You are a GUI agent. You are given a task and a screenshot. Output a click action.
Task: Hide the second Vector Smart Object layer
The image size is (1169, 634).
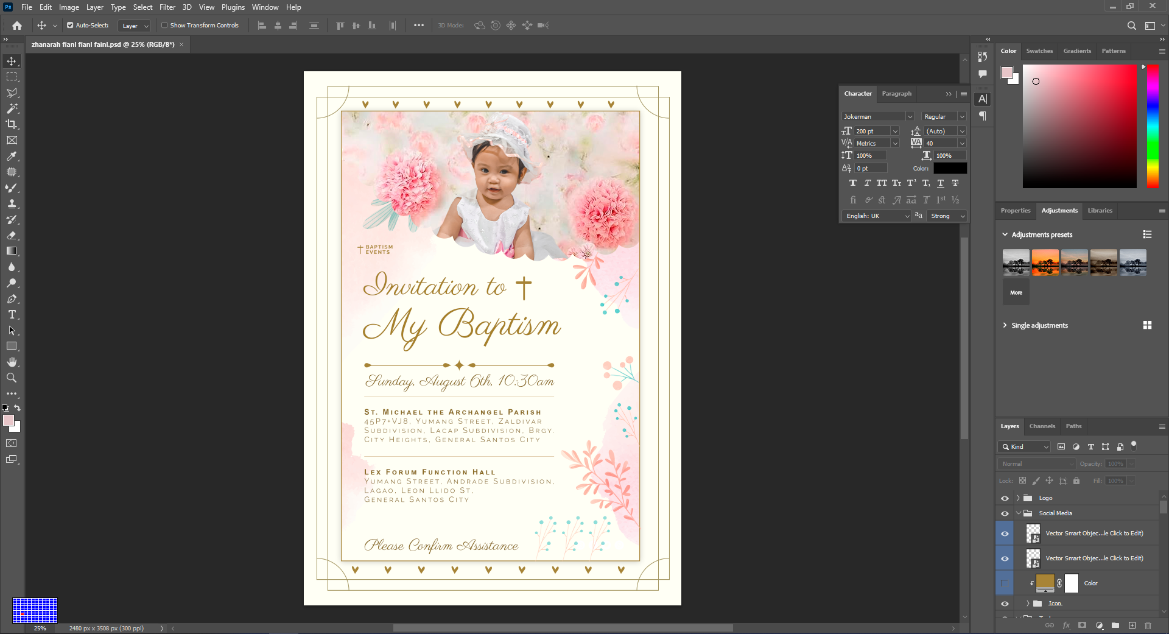[x=1005, y=558]
